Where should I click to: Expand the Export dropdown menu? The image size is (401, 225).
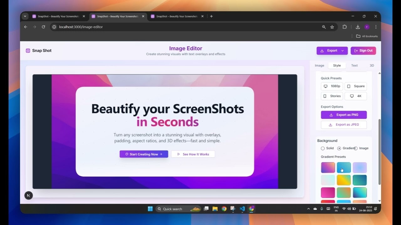pos(342,51)
